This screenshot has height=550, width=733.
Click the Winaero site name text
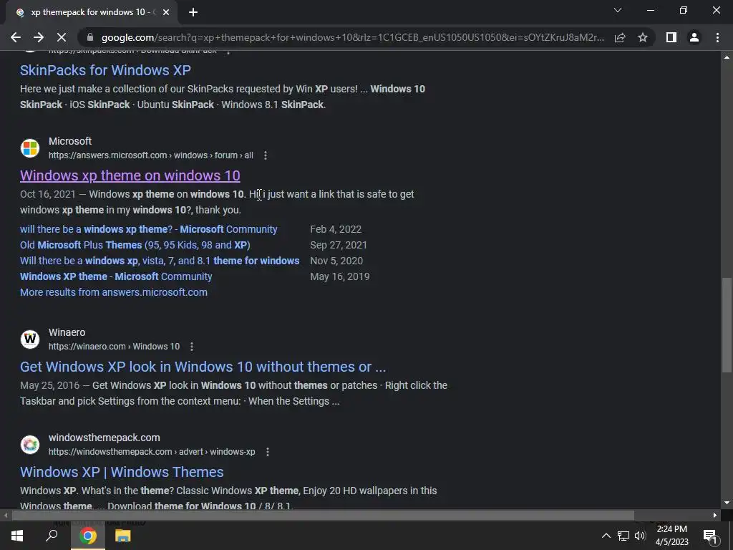pyautogui.click(x=67, y=332)
